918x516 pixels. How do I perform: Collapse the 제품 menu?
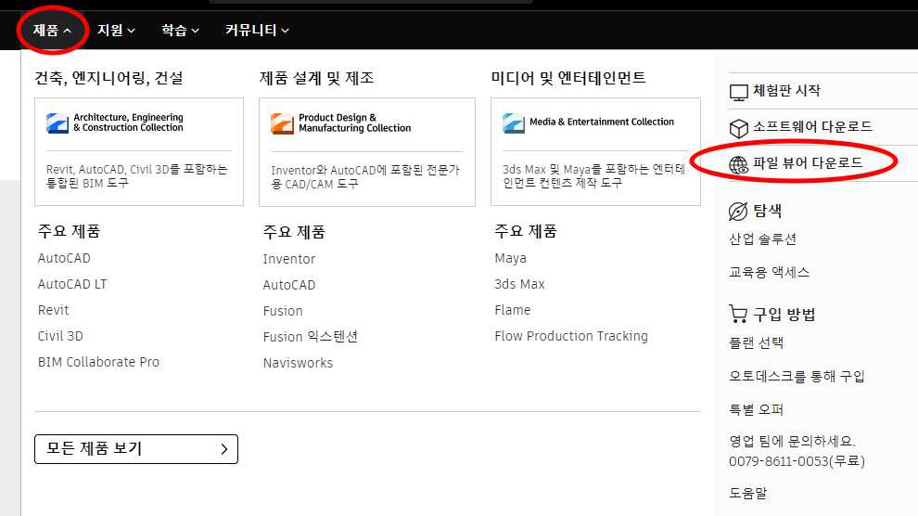[53, 31]
